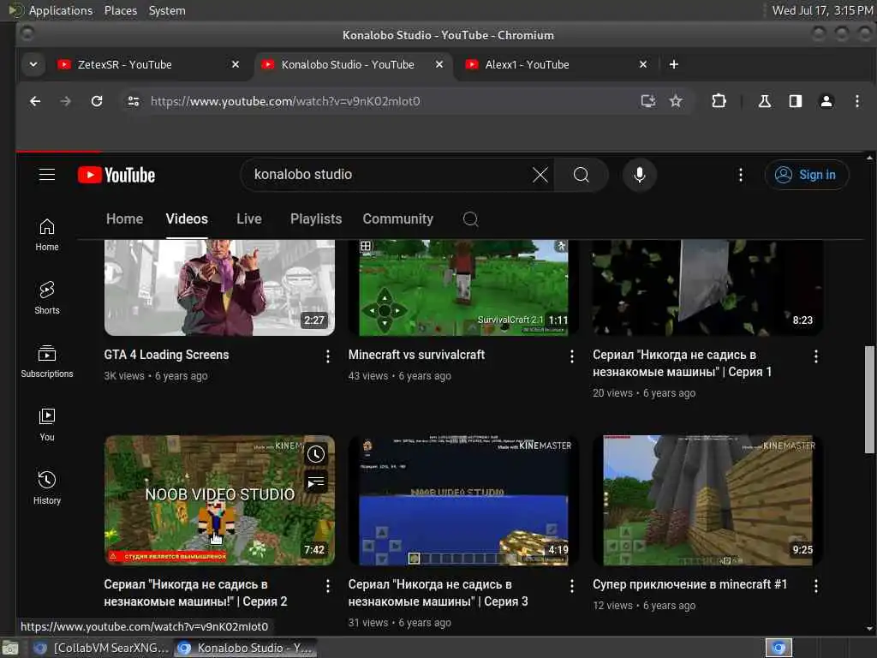Select the Videos channel tab
The height and width of the screenshot is (658, 877).
(x=187, y=218)
